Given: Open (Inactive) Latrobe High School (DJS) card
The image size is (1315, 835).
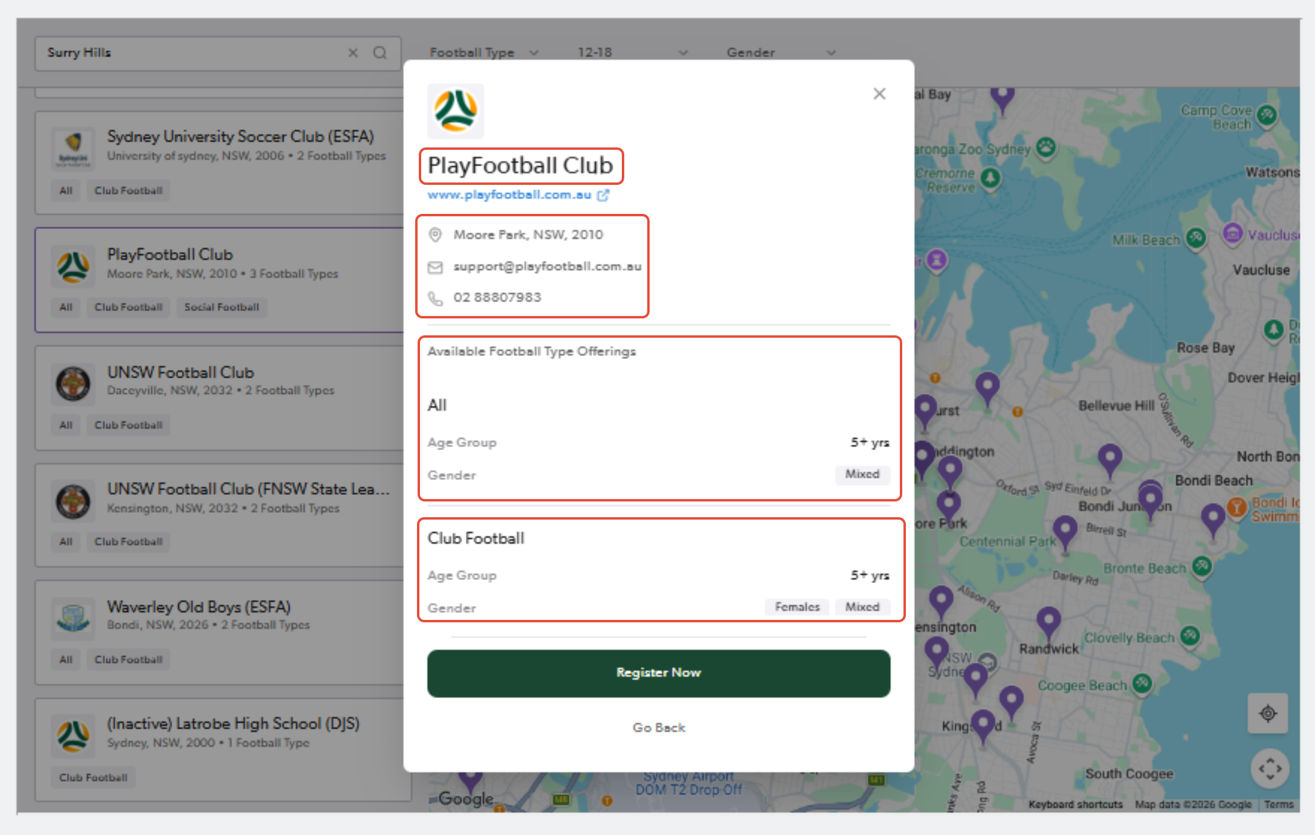Looking at the screenshot, I should coord(219,750).
